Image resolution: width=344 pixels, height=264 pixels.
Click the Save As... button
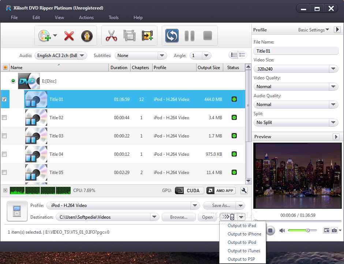219,205
